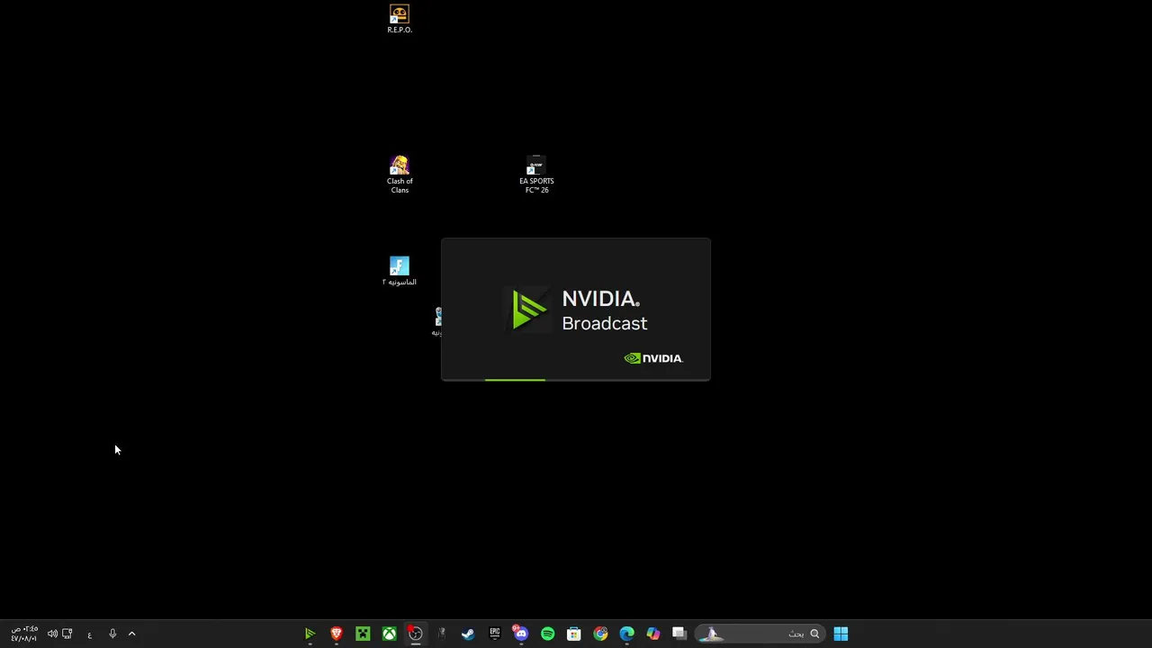Open Spotify from the taskbar
This screenshot has width=1152, height=648.
(547, 634)
